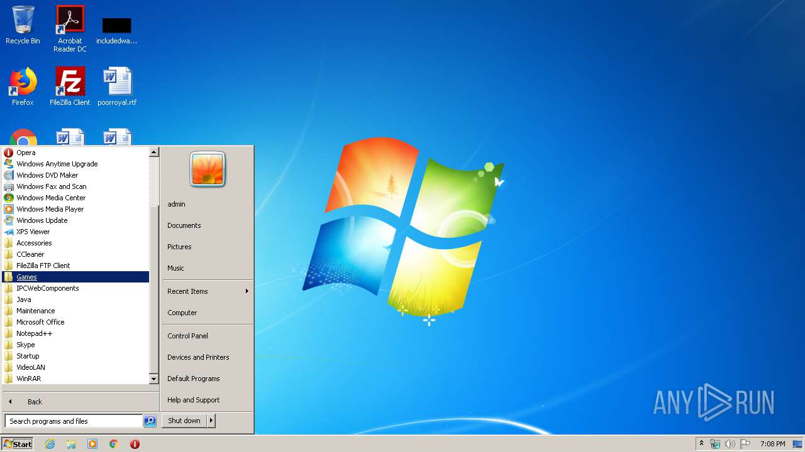Viewport: 805px width, 452px height.
Task: Click the user account picture
Action: pos(208,169)
